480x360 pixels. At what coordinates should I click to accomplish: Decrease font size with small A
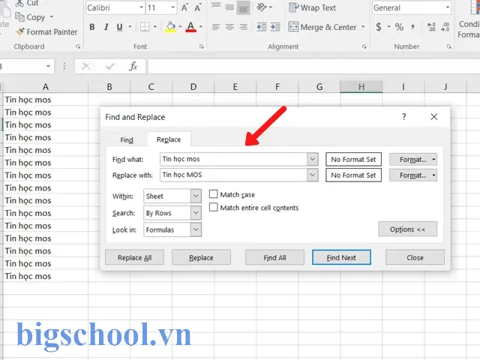tap(198, 7)
